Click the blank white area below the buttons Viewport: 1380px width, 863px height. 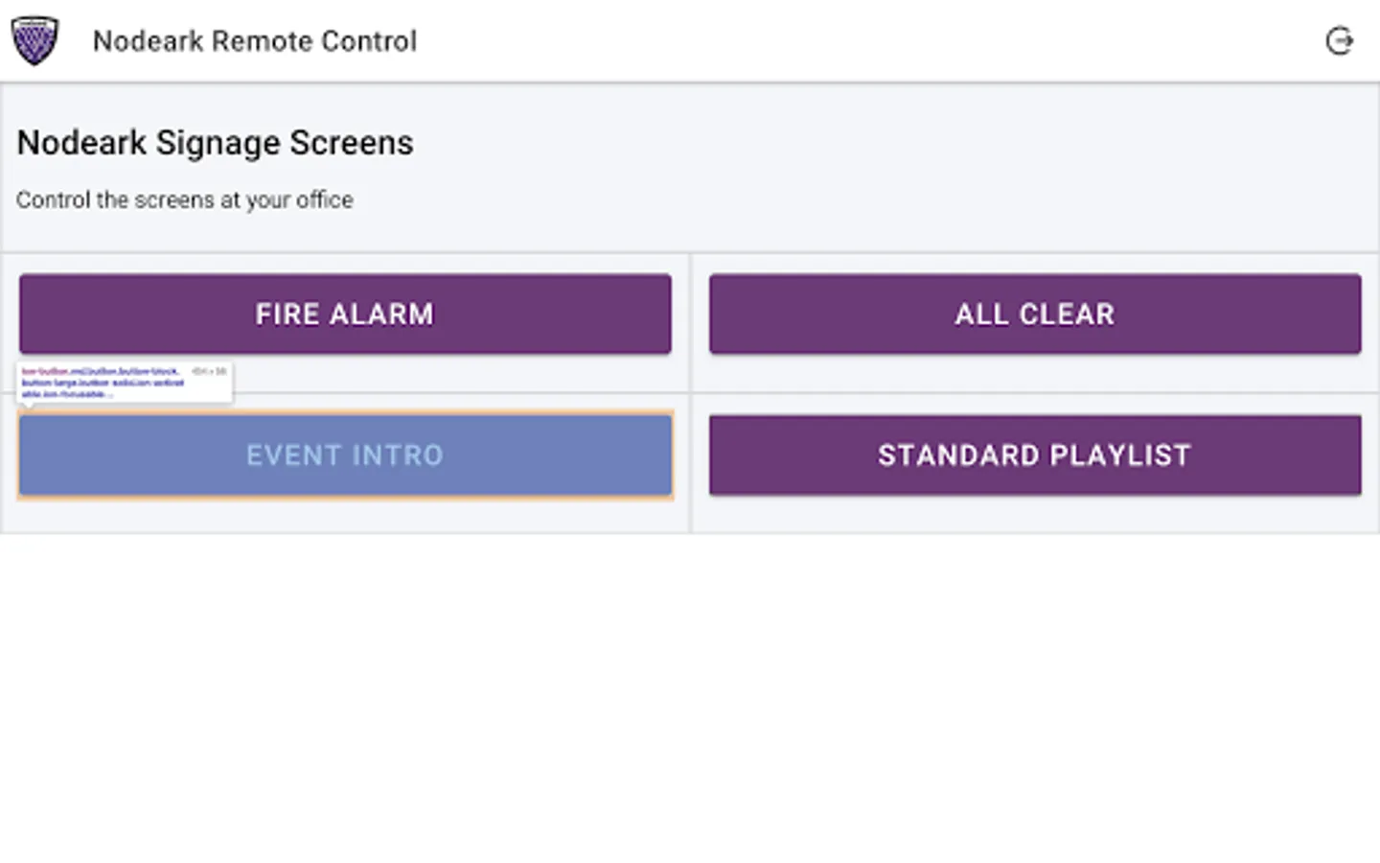click(x=690, y=700)
